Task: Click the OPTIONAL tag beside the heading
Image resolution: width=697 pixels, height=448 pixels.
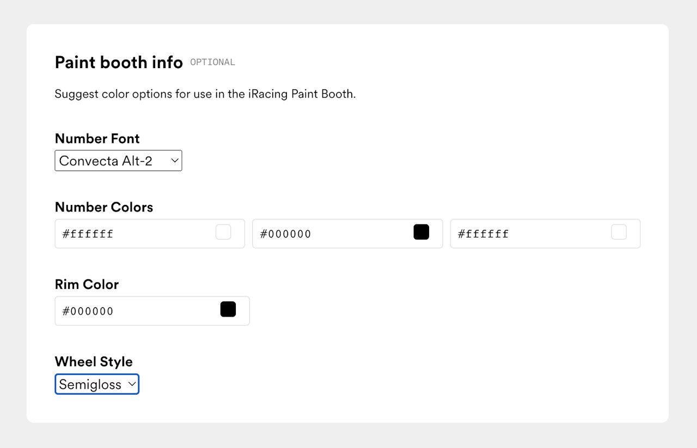Action: 213,63
